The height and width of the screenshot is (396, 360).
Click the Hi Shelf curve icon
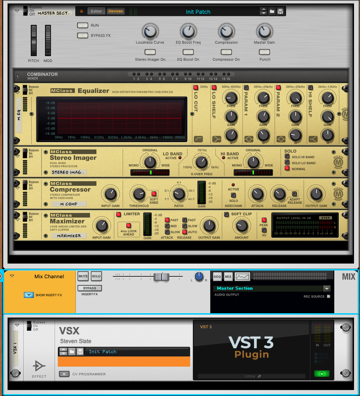tap(313, 139)
